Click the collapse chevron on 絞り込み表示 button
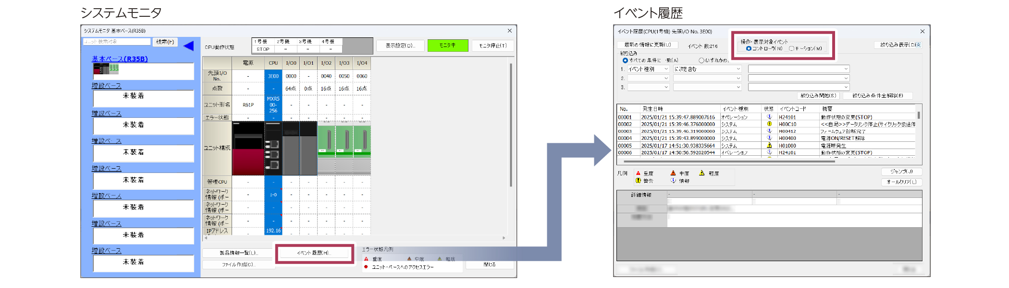This screenshot has height=288, width=1009. (918, 45)
